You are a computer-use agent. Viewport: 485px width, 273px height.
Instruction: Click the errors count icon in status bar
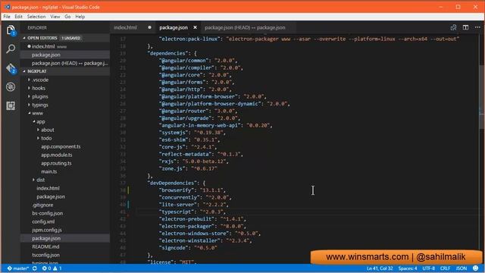[x=44, y=268]
